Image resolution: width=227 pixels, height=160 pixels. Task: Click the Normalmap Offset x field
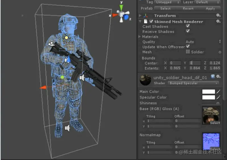pos(188,147)
